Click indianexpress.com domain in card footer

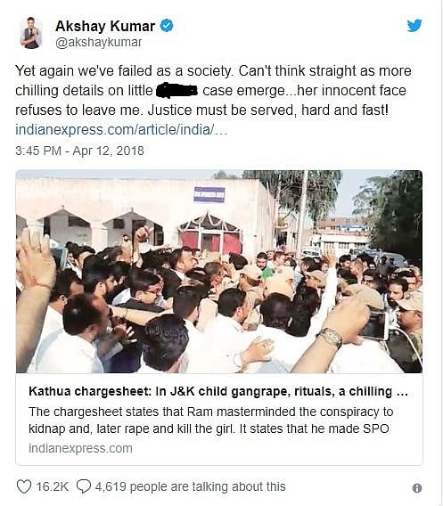click(80, 448)
